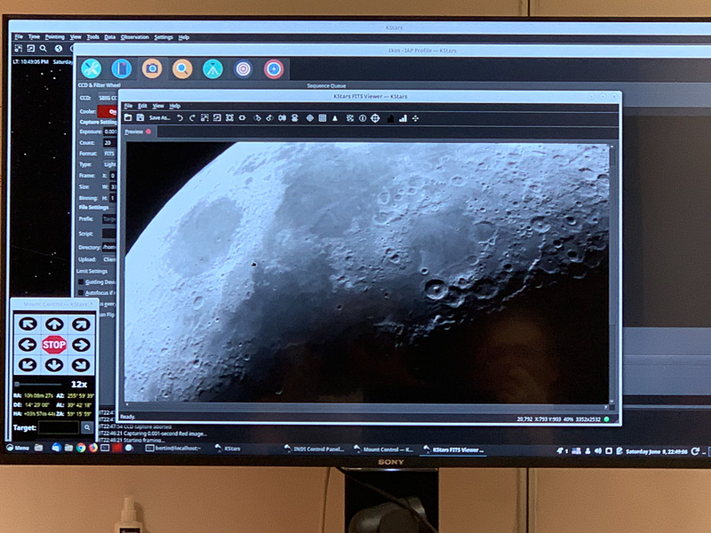
Task: Open Edit menu in FITS Viewer
Action: [x=142, y=106]
